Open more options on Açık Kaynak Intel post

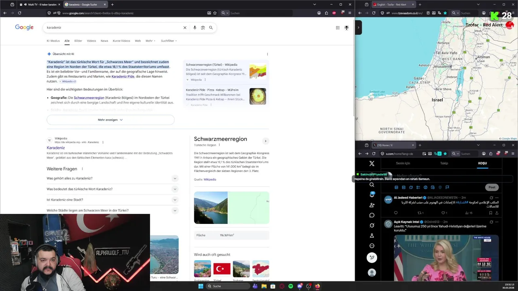pos(497,222)
